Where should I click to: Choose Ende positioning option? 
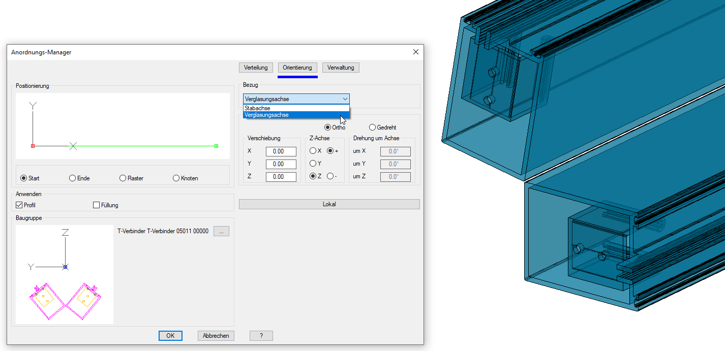(73, 178)
